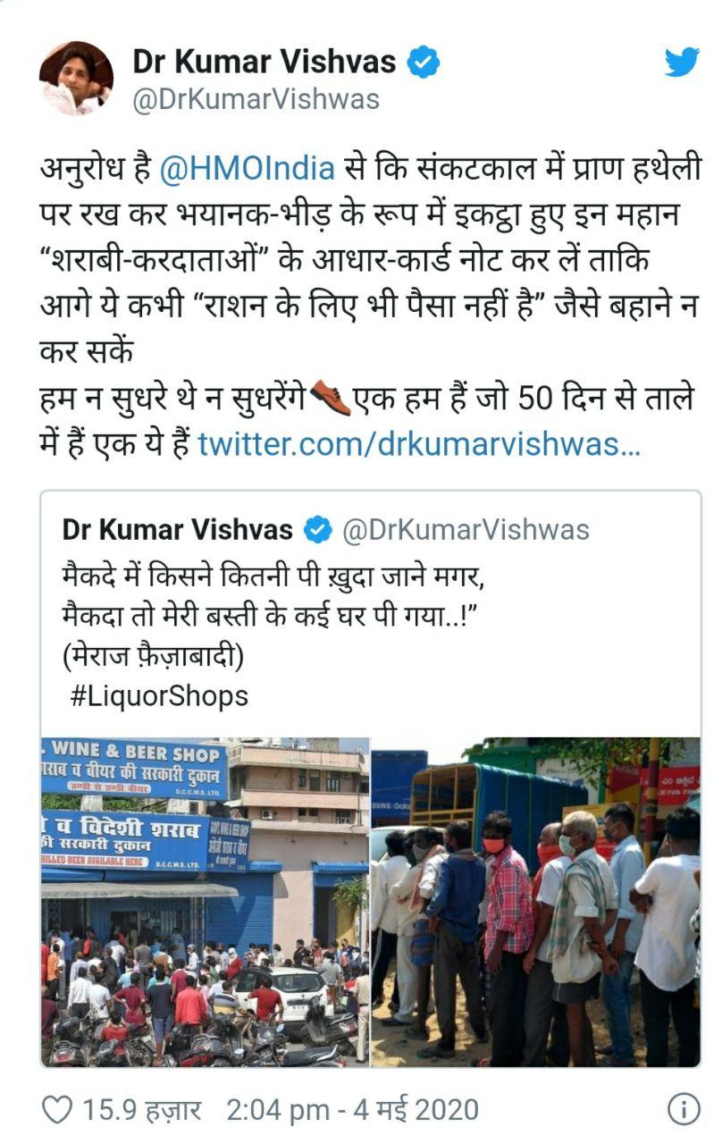This screenshot has width=722, height=1144.
Task: Click the info icon at bottom right
Action: click(x=684, y=1111)
